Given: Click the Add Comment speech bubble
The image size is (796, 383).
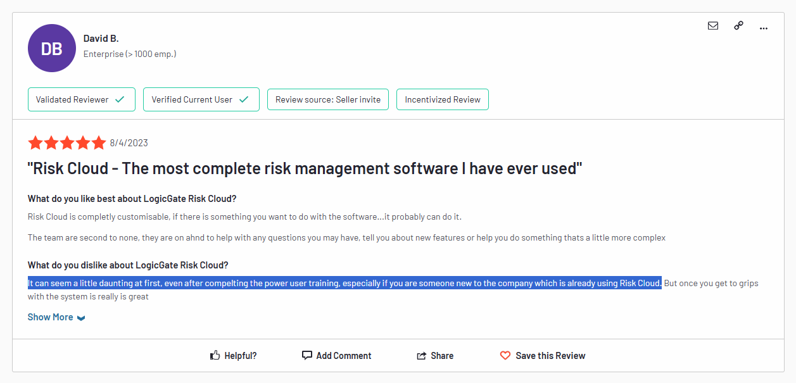Looking at the screenshot, I should (x=307, y=356).
